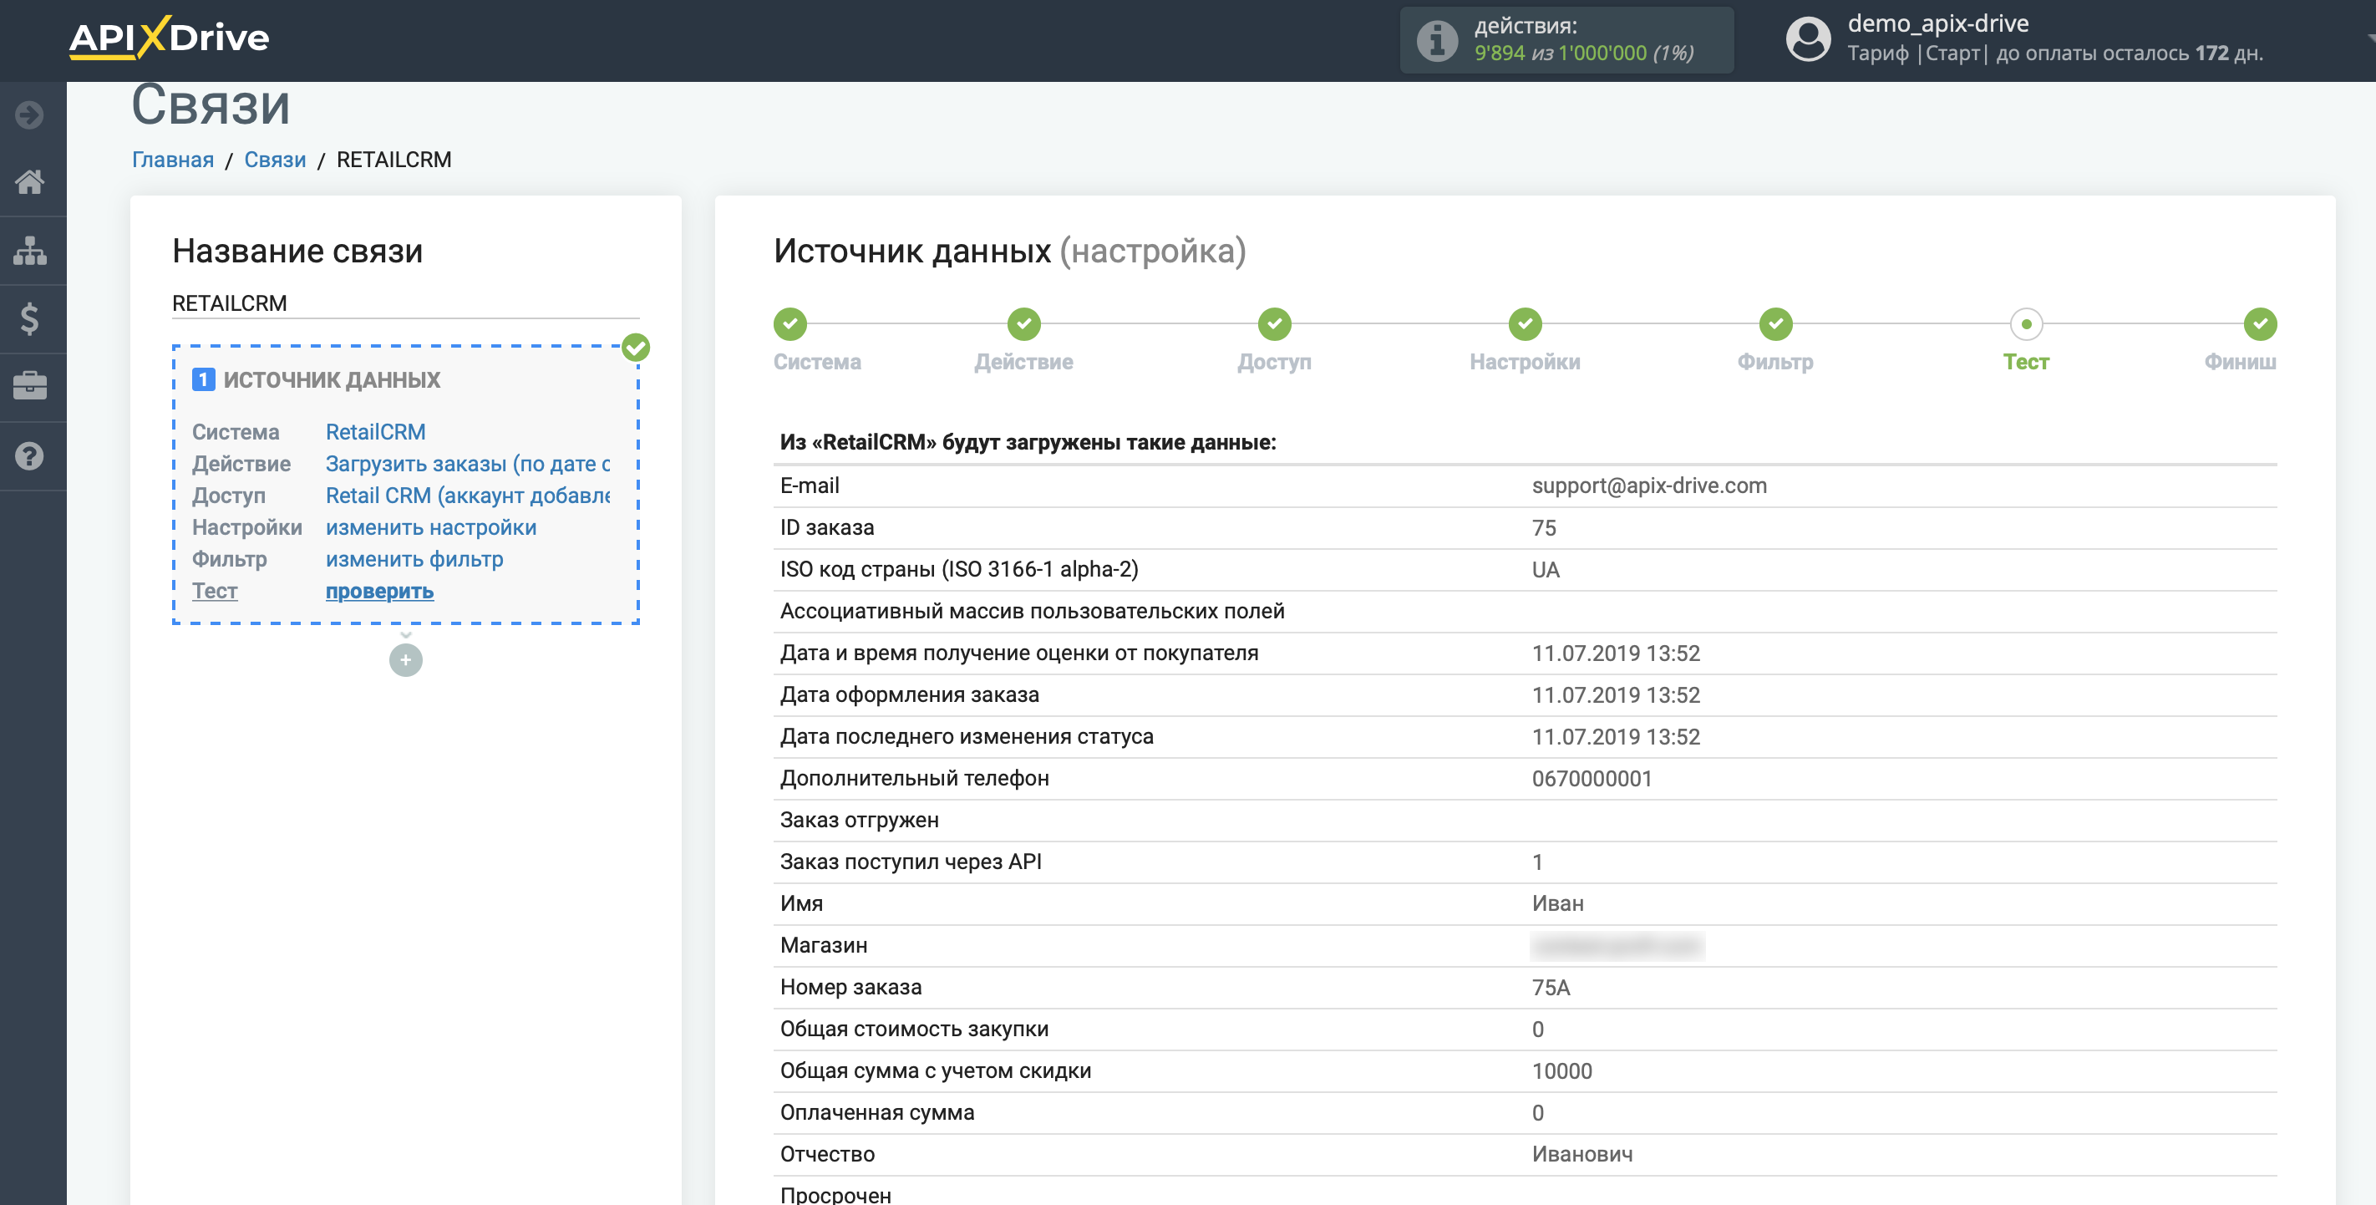
Task: Click the user profile avatar icon
Action: click(x=1808, y=39)
